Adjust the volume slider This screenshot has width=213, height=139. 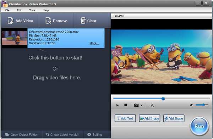(x=202, y=105)
